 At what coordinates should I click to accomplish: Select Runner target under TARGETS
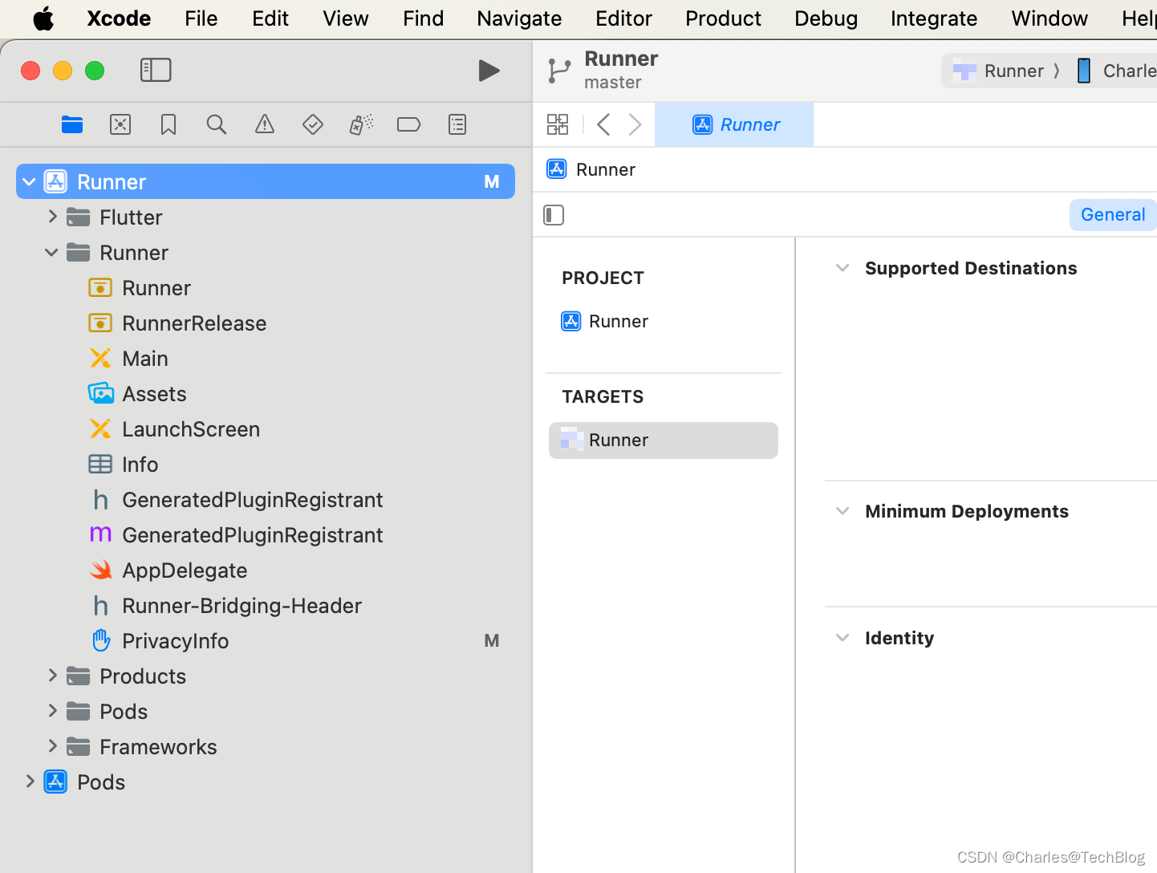pyautogui.click(x=664, y=441)
